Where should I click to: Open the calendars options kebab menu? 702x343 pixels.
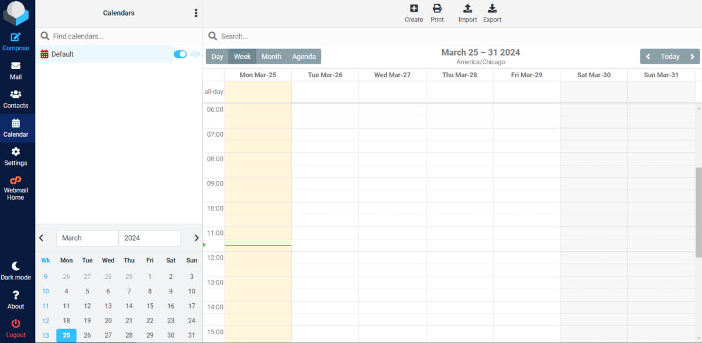tap(196, 13)
